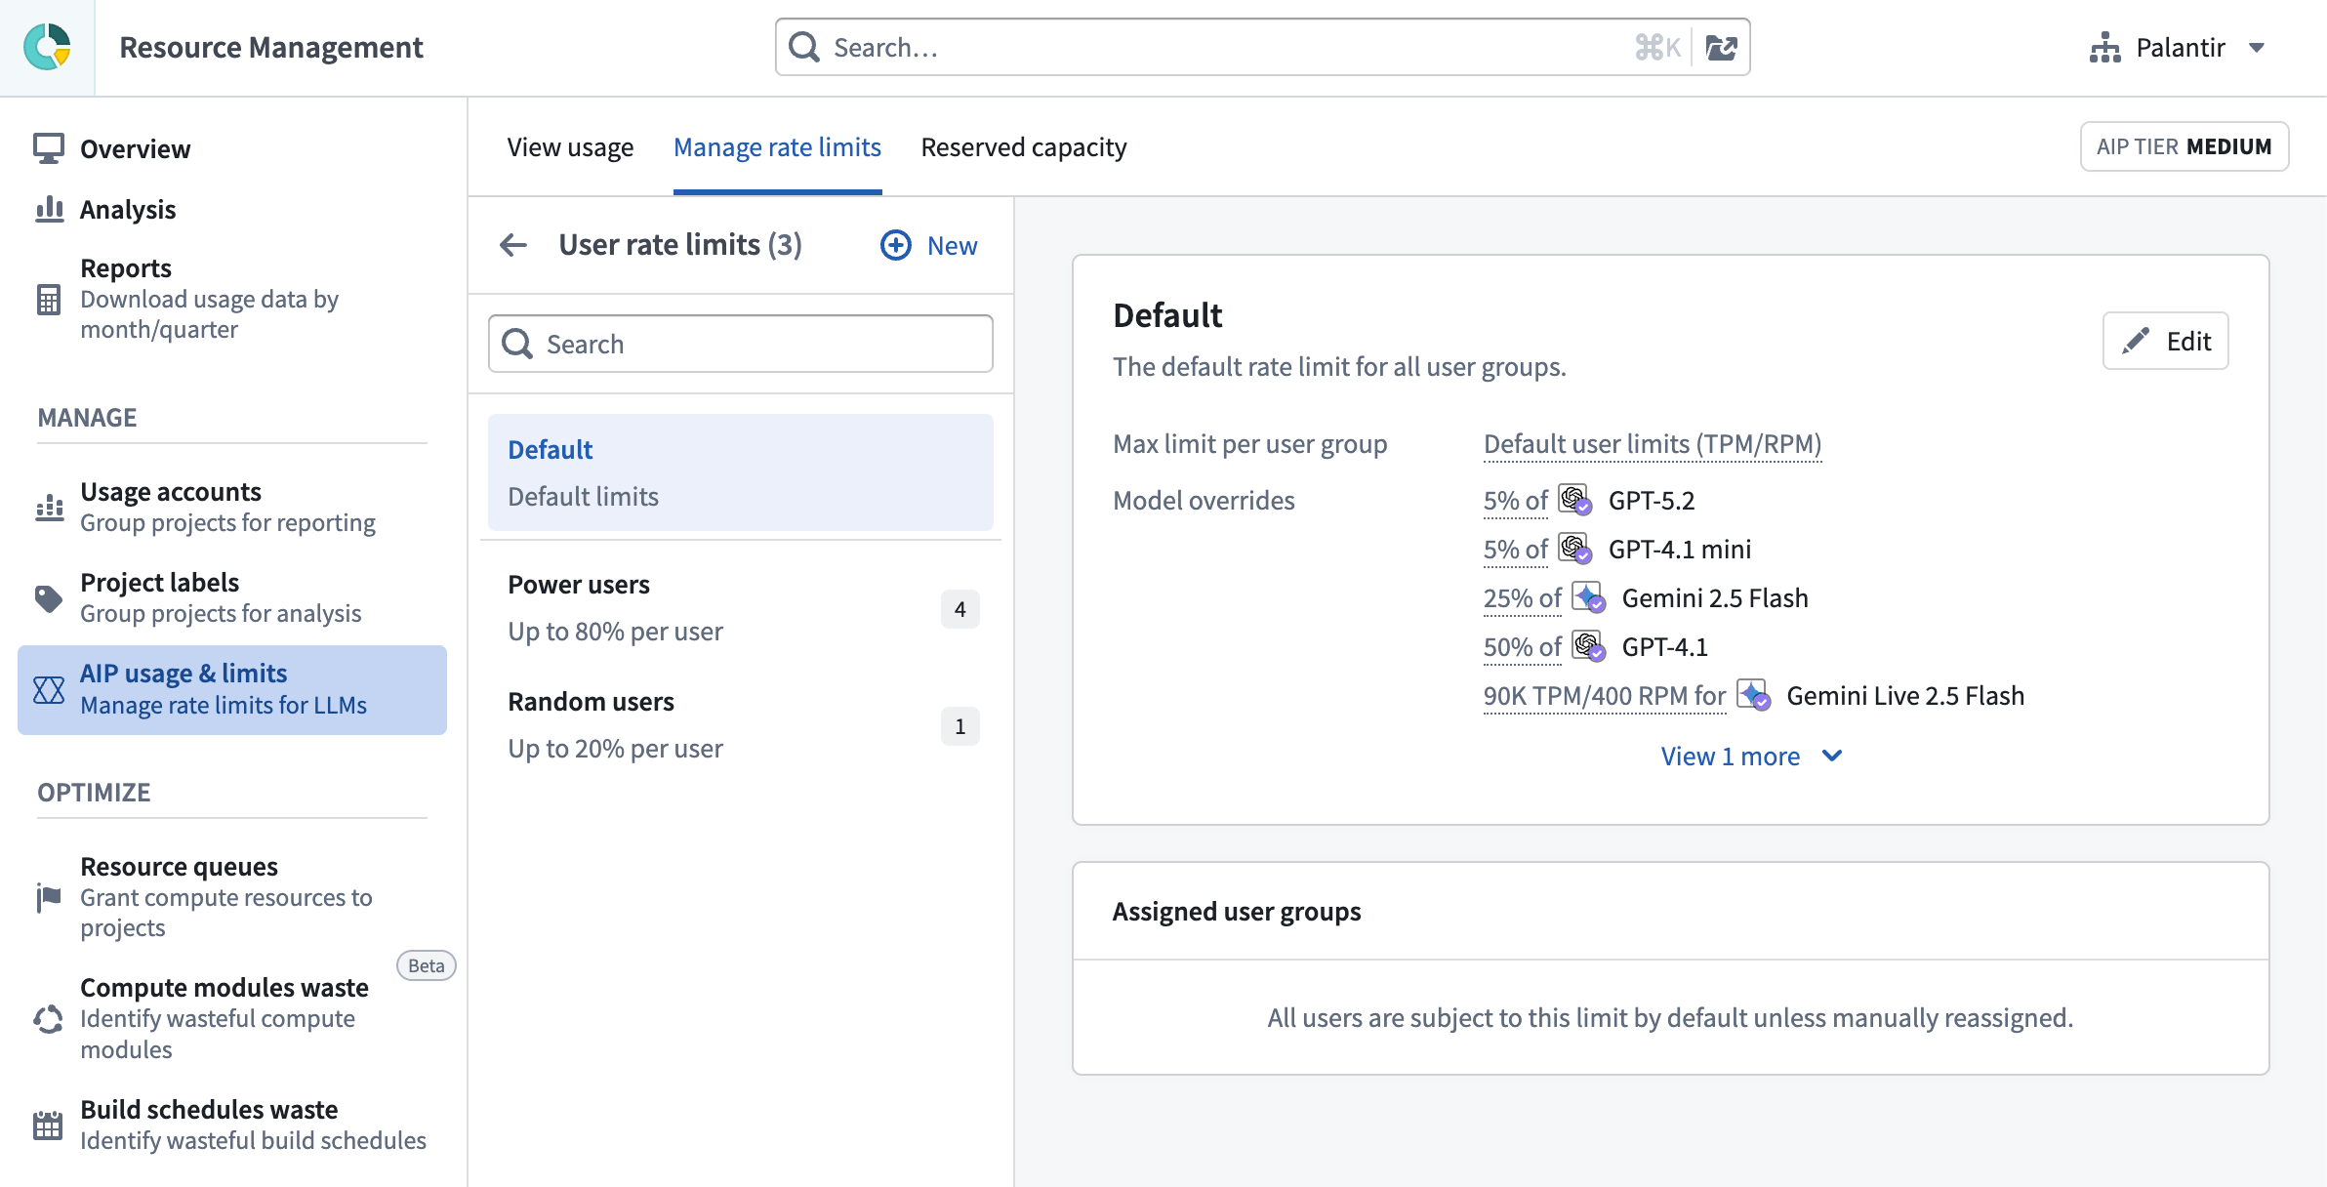Click the Gemini 2.5 Flash model icon
Viewport: 2327px width, 1187px height.
[x=1589, y=597]
